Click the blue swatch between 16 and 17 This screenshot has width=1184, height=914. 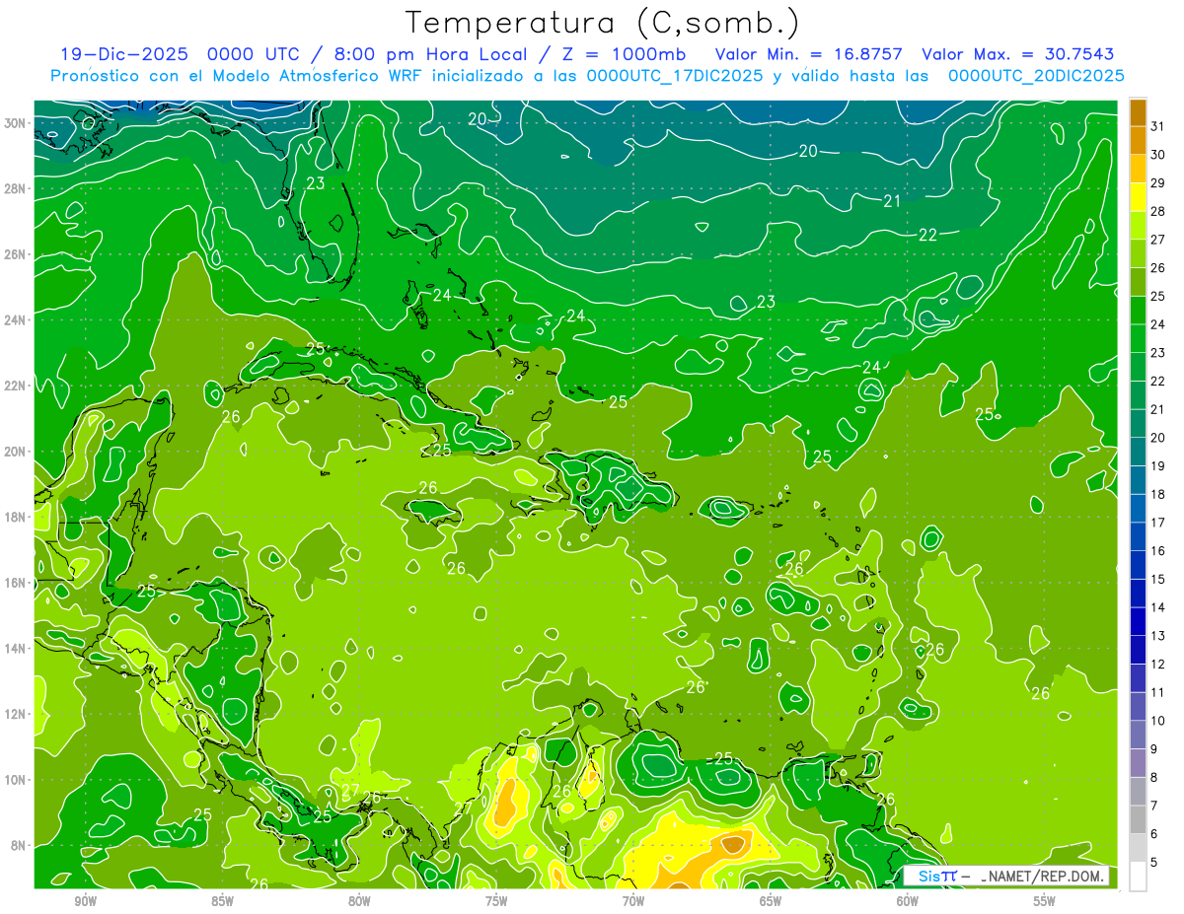(x=1138, y=536)
